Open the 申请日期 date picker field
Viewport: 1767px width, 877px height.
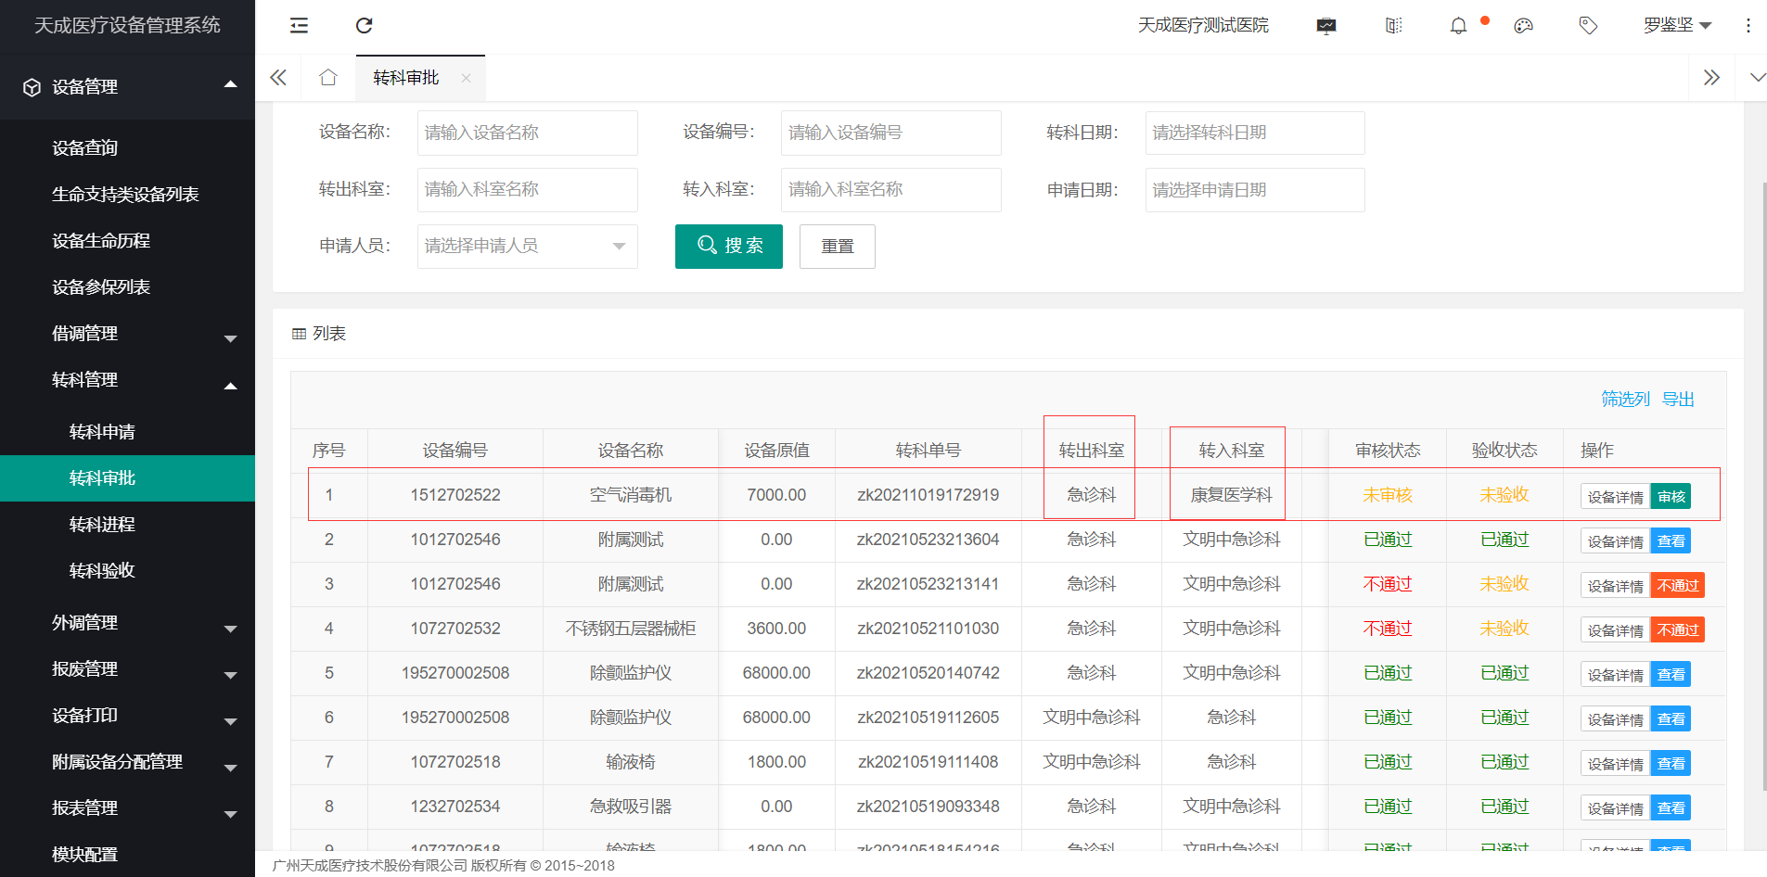[1255, 190]
